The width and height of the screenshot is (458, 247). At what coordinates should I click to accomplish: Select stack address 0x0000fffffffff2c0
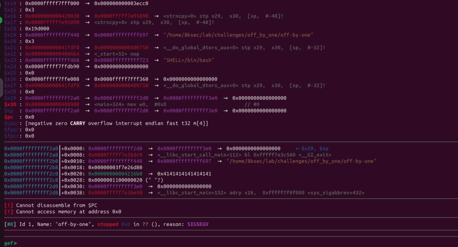click(31, 174)
